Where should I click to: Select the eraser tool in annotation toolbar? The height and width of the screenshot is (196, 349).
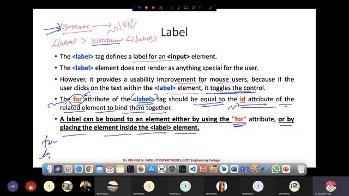click(210, 8)
